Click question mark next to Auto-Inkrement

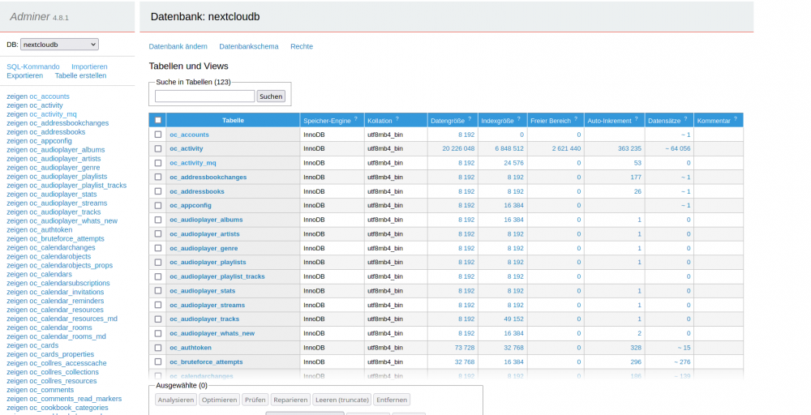pos(636,119)
